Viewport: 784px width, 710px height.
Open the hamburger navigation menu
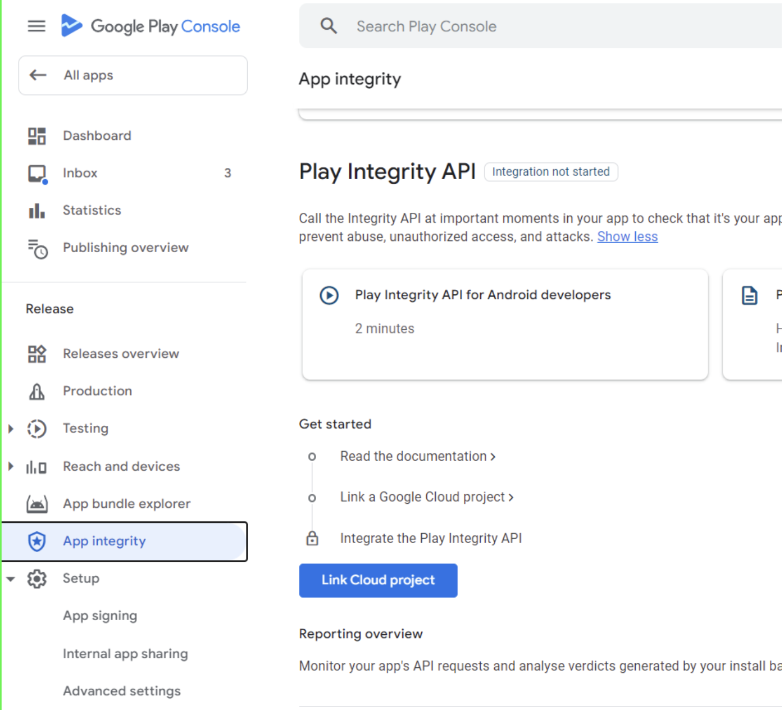tap(37, 26)
